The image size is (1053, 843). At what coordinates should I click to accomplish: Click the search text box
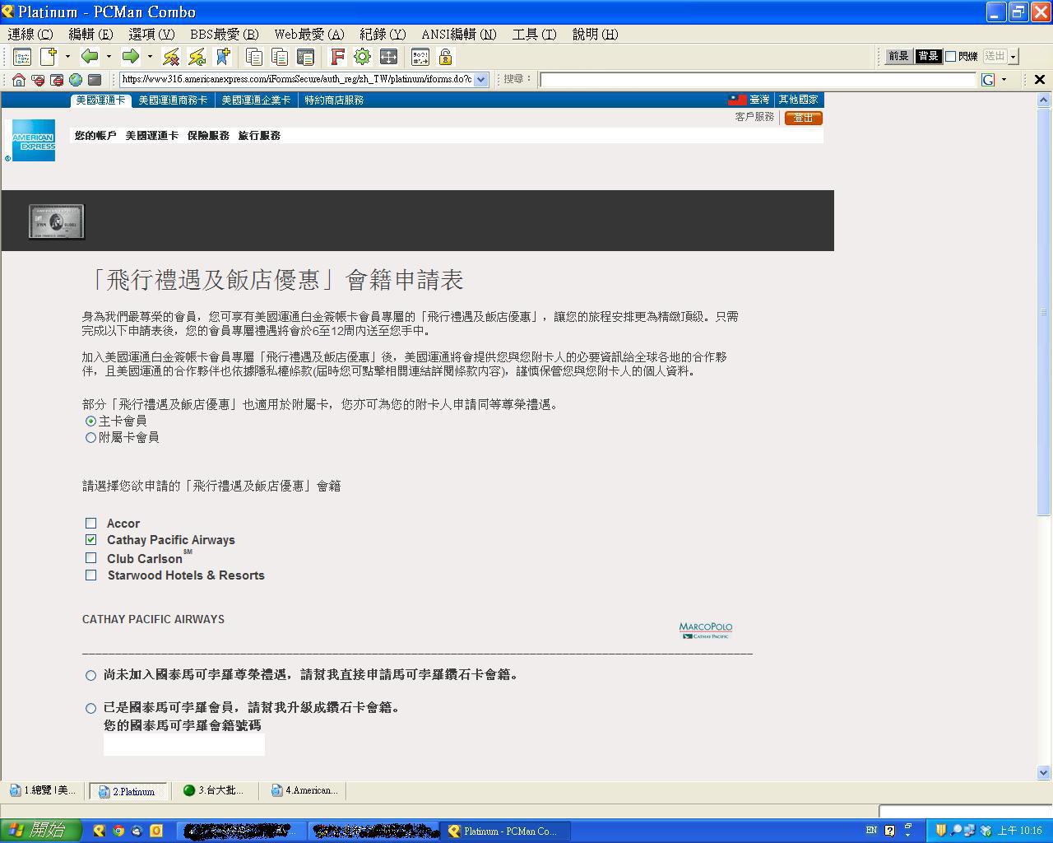758,80
